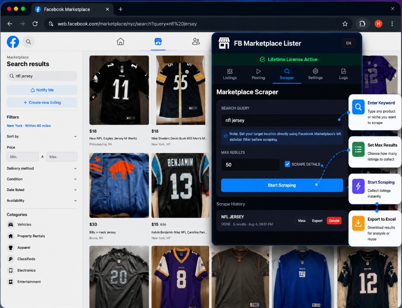The height and width of the screenshot is (308, 402).
Task: Expand the Date listed filter
Action: pyautogui.click(x=42, y=190)
